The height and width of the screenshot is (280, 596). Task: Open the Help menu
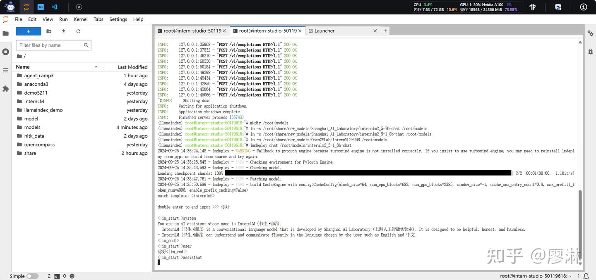click(138, 19)
